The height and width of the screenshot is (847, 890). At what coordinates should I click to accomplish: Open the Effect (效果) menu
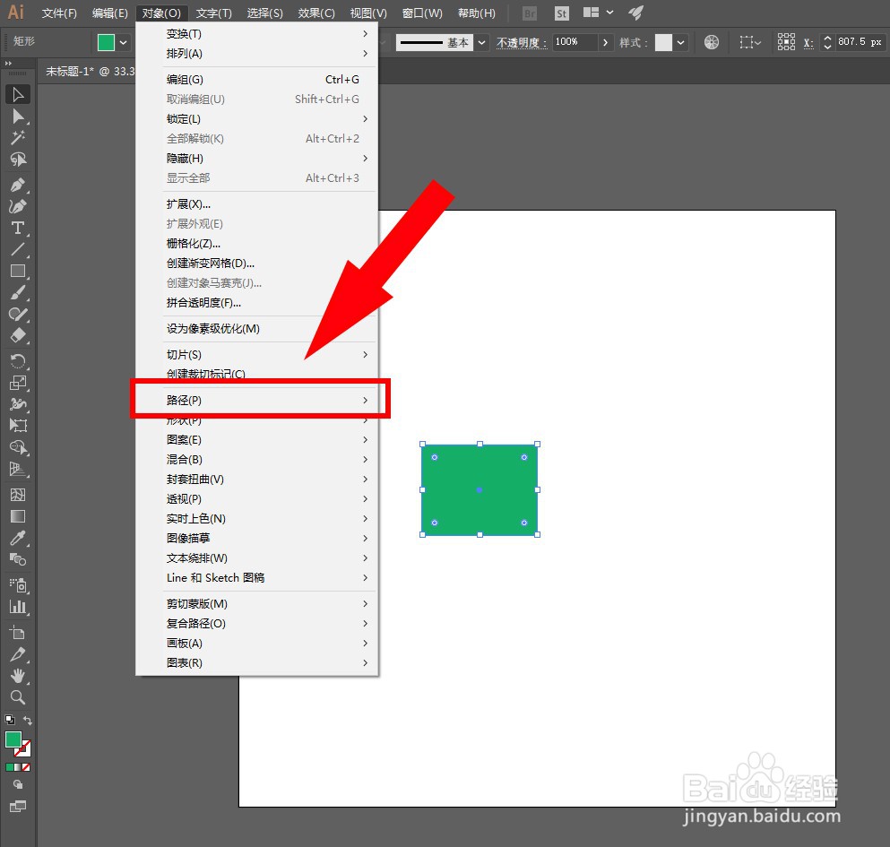pos(316,13)
